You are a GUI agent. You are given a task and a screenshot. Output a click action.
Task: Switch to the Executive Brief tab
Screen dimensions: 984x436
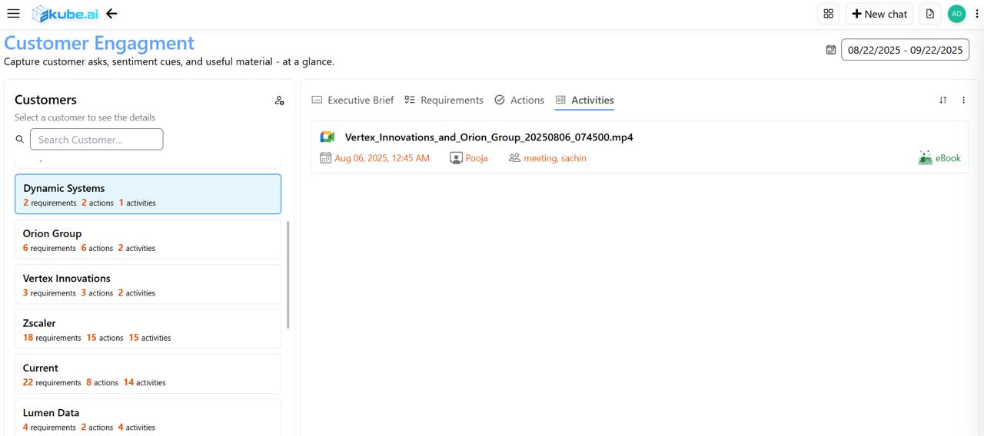point(352,100)
